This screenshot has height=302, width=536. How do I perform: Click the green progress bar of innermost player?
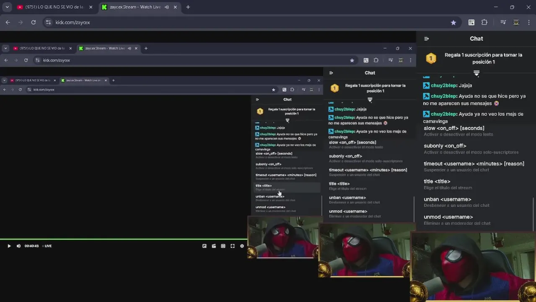pos(124,239)
